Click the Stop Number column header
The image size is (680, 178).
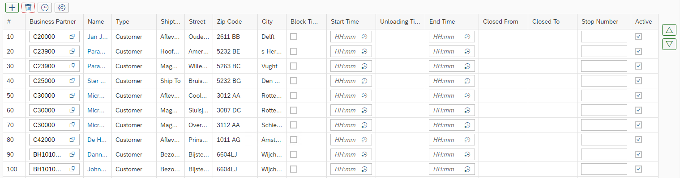(x=600, y=21)
